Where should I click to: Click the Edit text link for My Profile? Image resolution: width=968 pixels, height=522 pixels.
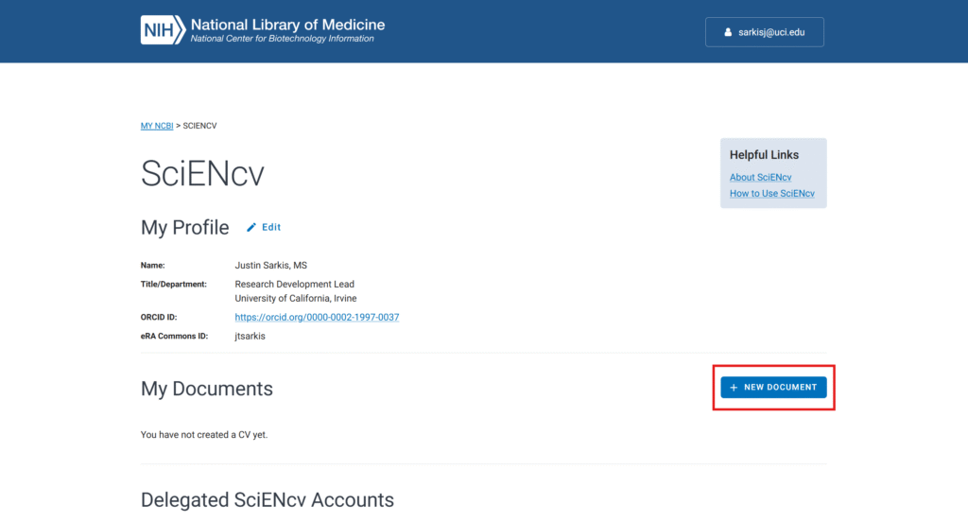(271, 228)
